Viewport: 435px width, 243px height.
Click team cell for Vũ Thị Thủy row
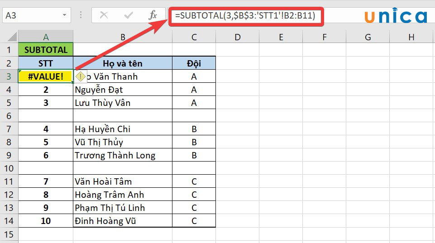pos(194,142)
